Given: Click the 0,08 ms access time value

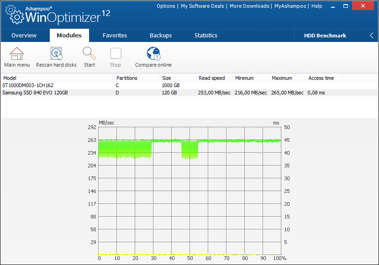Looking at the screenshot, I should point(316,93).
